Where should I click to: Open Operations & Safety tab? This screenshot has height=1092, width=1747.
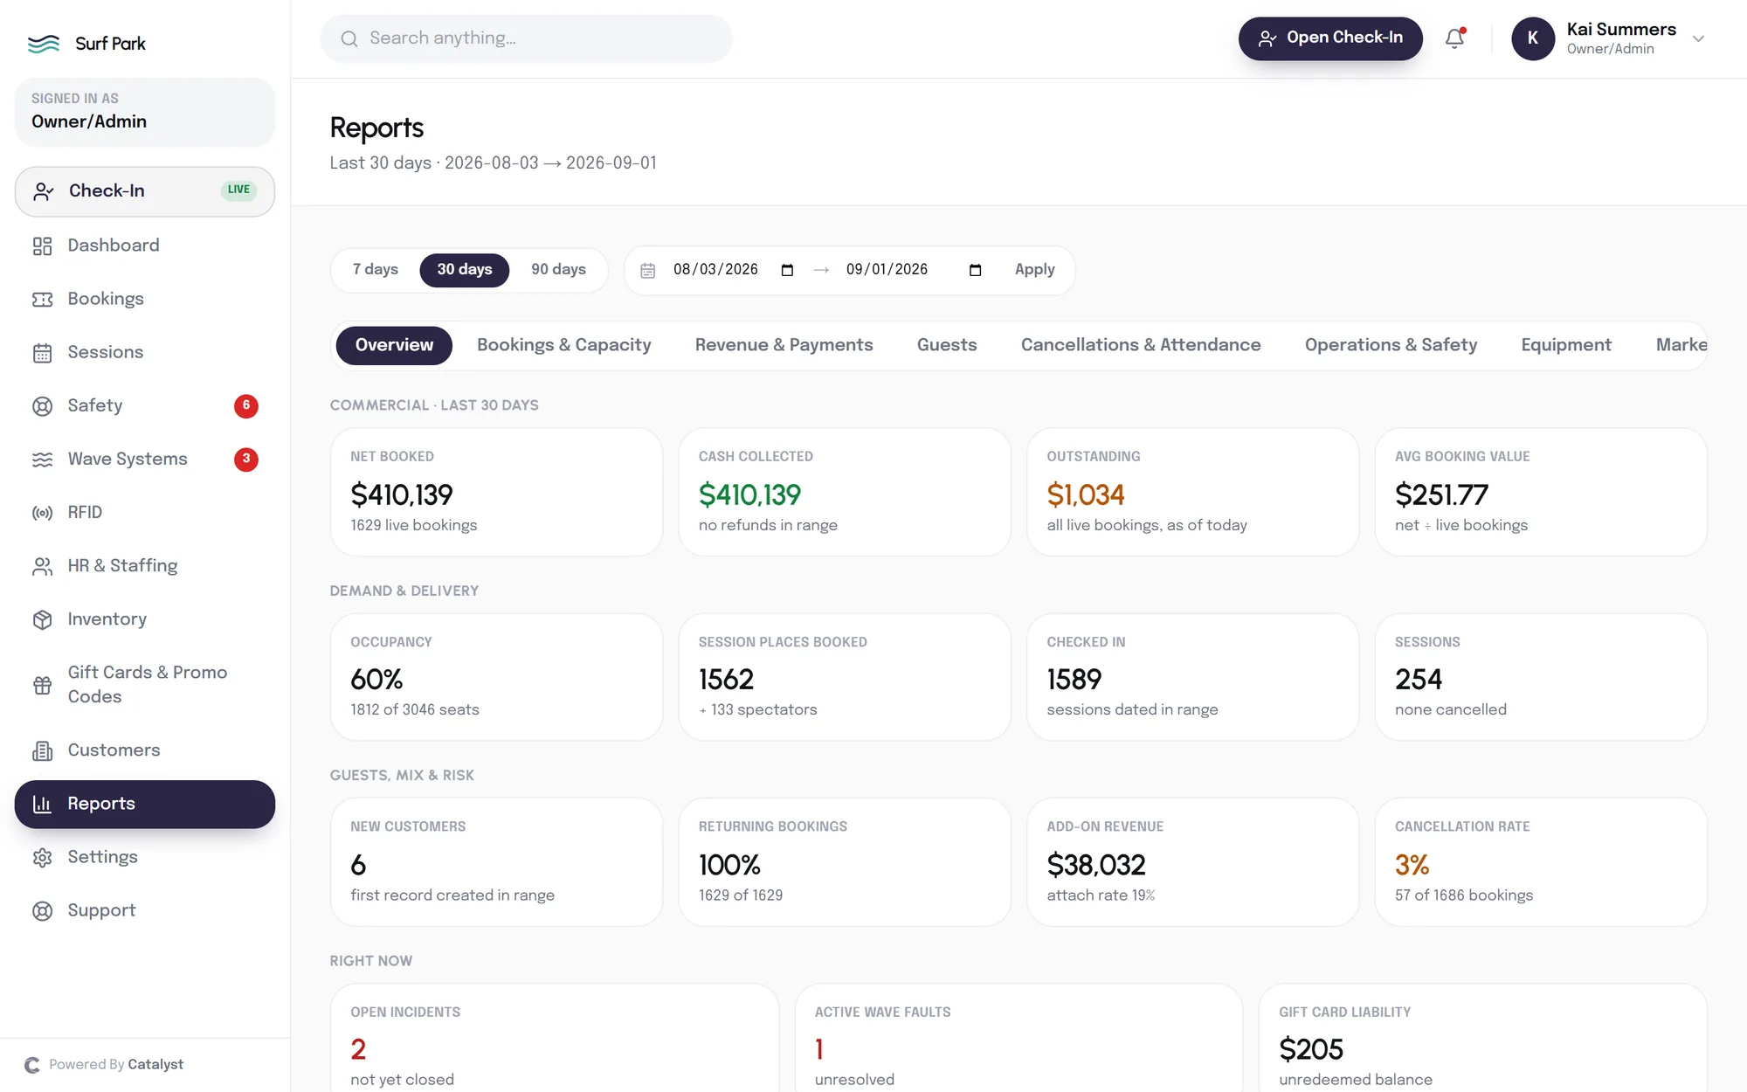pos(1391,345)
